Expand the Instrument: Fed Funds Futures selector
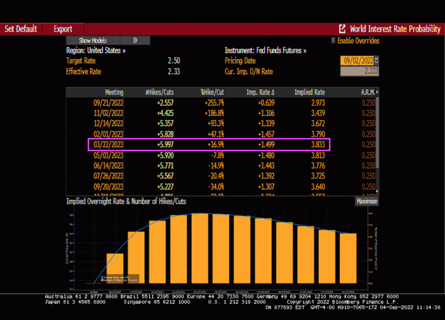 click(x=265, y=50)
